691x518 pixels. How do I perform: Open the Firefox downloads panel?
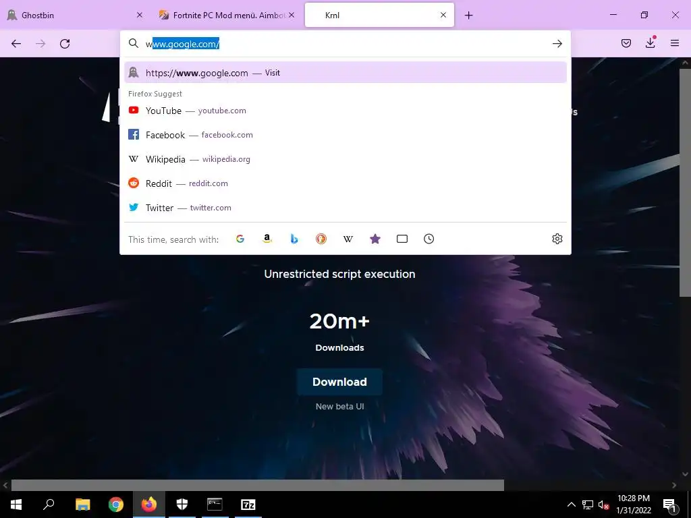click(650, 42)
